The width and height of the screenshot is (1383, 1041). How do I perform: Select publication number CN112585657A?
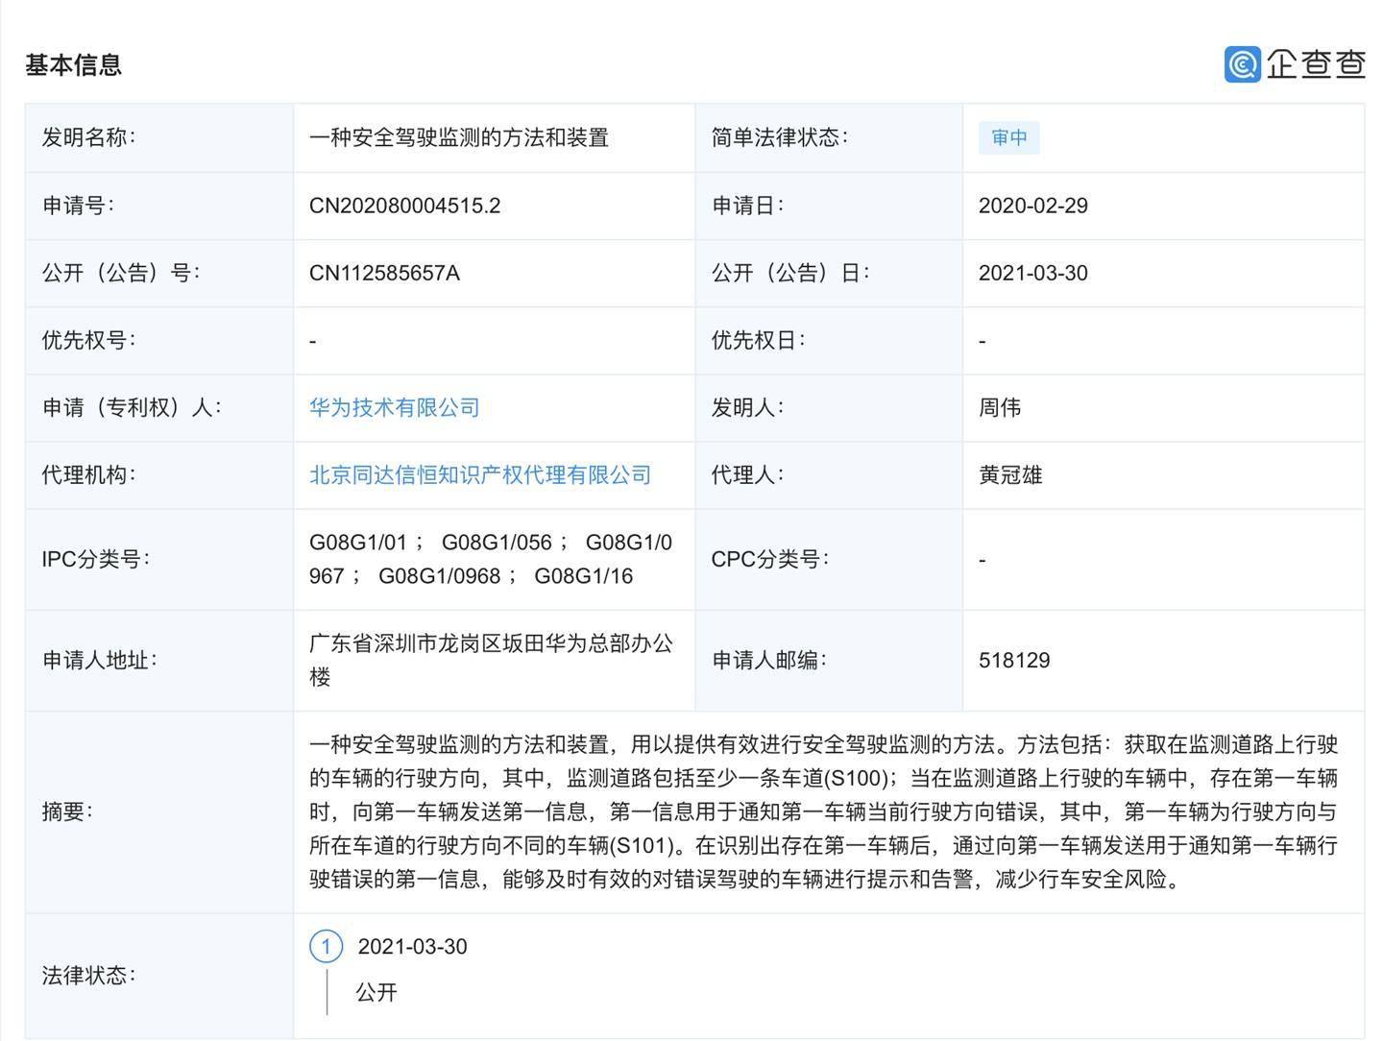(384, 273)
